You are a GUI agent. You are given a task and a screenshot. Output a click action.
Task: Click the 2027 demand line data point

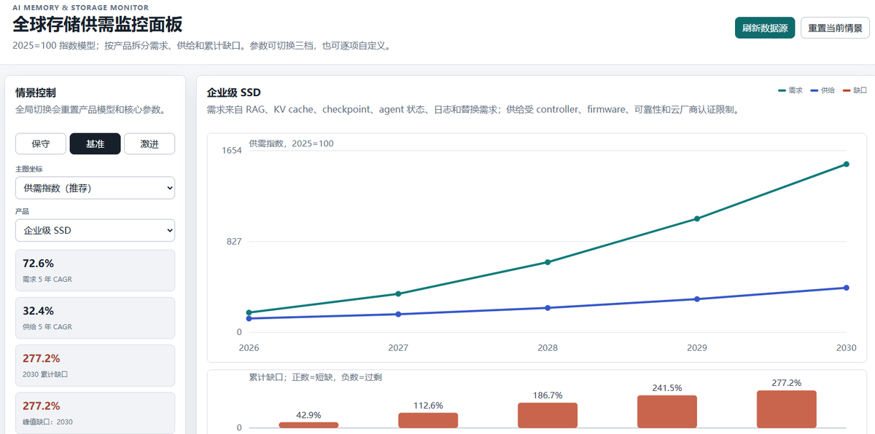point(398,294)
